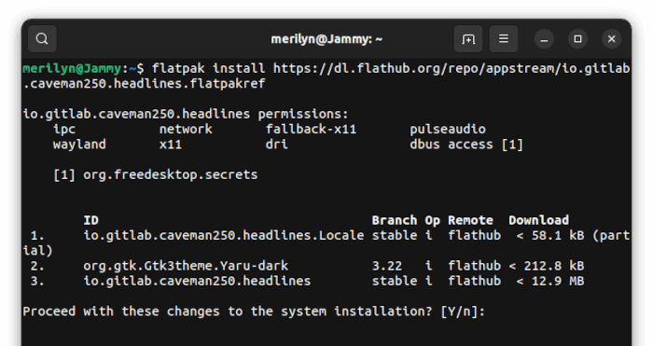Click the Op column header
Viewport: 653px width, 346px height.
(432, 221)
